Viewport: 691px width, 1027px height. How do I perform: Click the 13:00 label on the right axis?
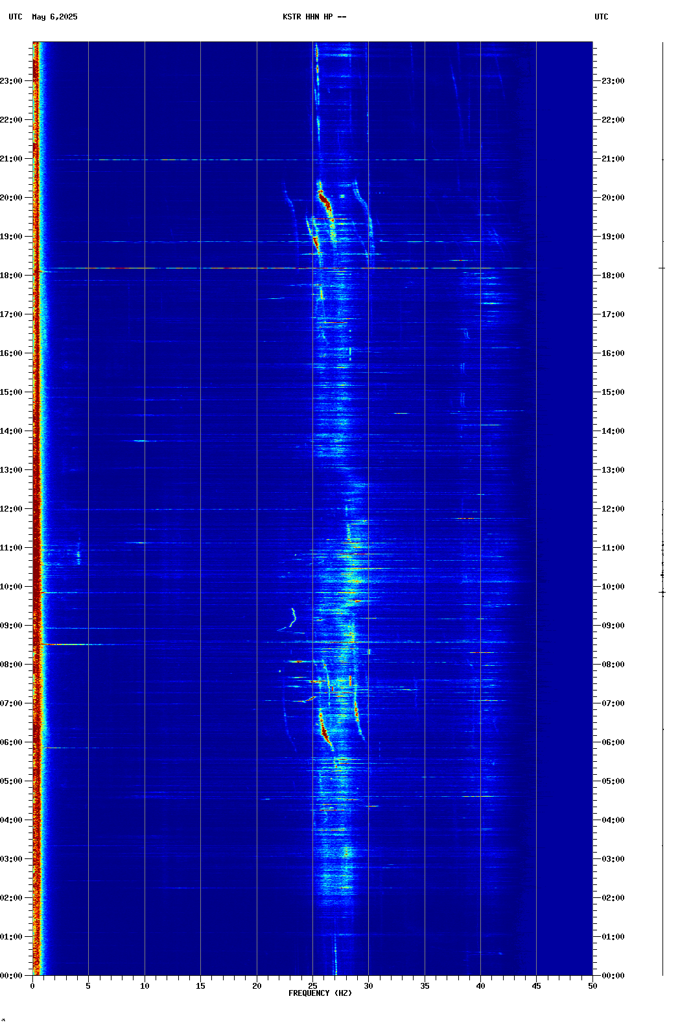(613, 470)
